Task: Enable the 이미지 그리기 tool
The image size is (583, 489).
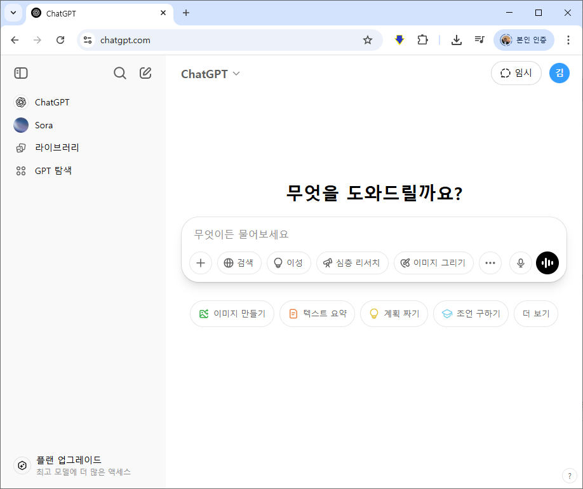Action: click(x=434, y=263)
